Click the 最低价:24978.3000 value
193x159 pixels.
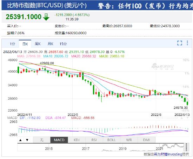[165, 26]
